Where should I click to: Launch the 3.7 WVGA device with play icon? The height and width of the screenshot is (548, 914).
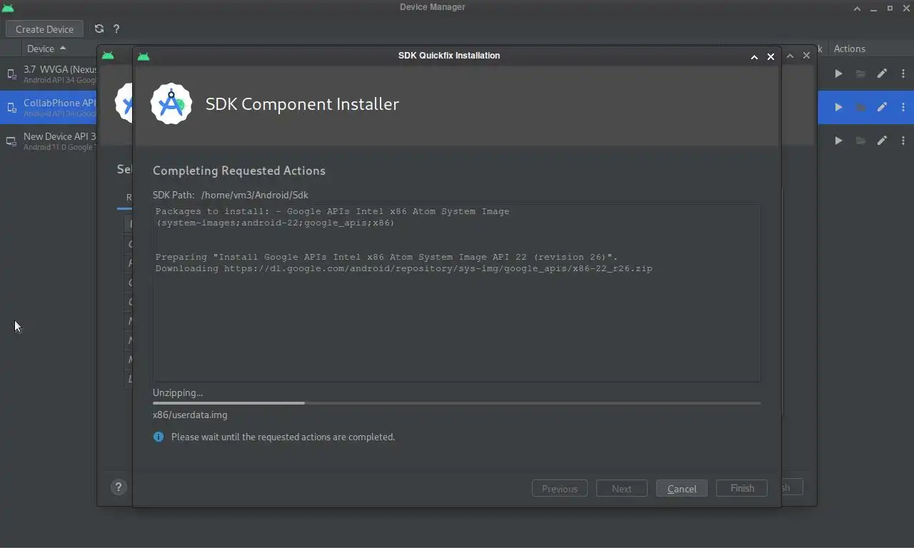coord(838,73)
